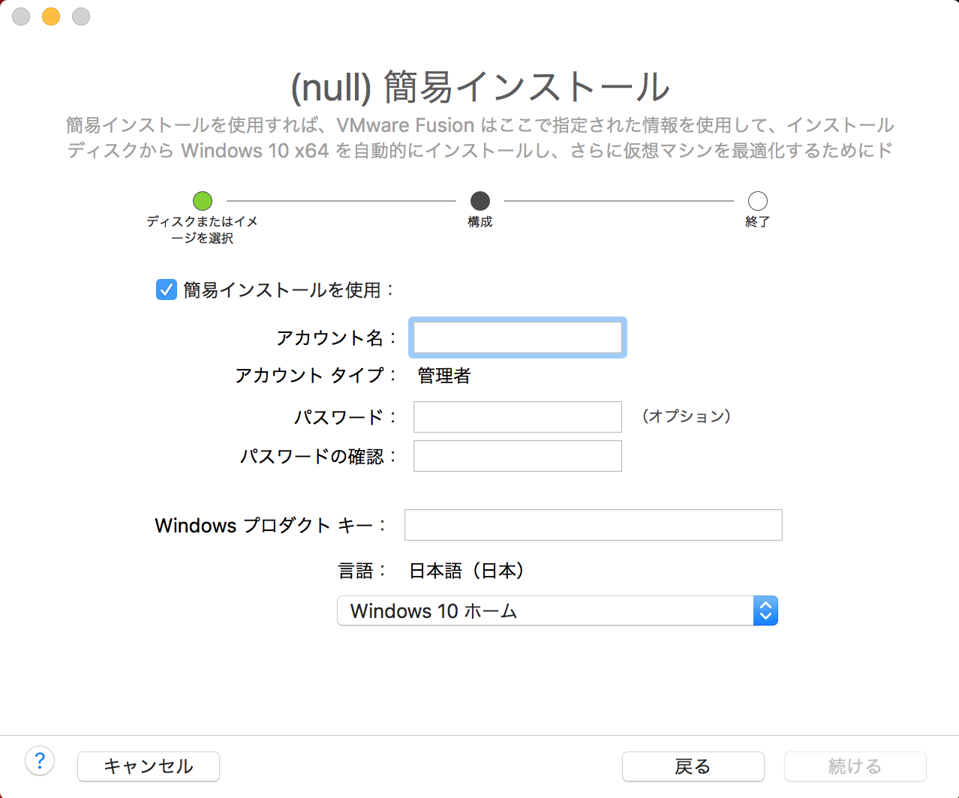Open the Windows 10 ホーム edition dropdown
Screen dimensions: 959x798
(x=557, y=610)
